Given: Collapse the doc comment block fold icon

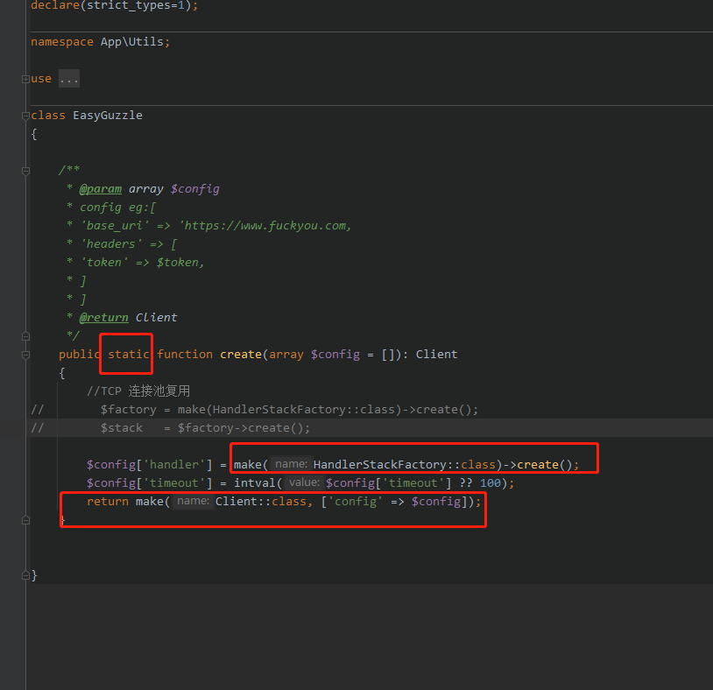Looking at the screenshot, I should click(25, 170).
